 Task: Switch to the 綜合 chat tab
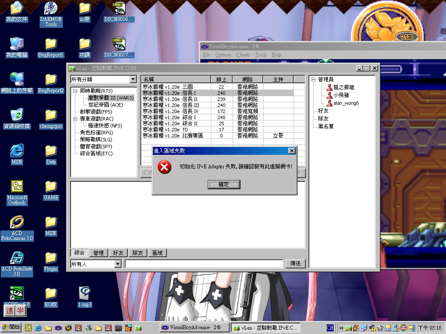point(79,253)
